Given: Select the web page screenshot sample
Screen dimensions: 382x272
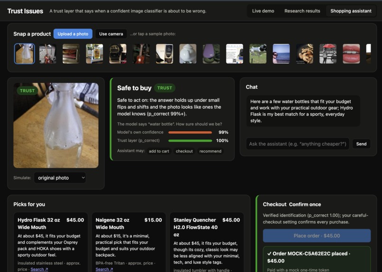Looking at the screenshot, I should point(234,54).
